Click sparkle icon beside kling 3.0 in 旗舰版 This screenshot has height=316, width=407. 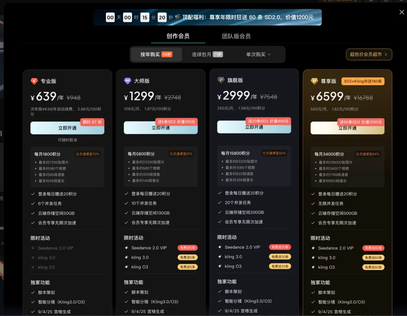[220, 256]
